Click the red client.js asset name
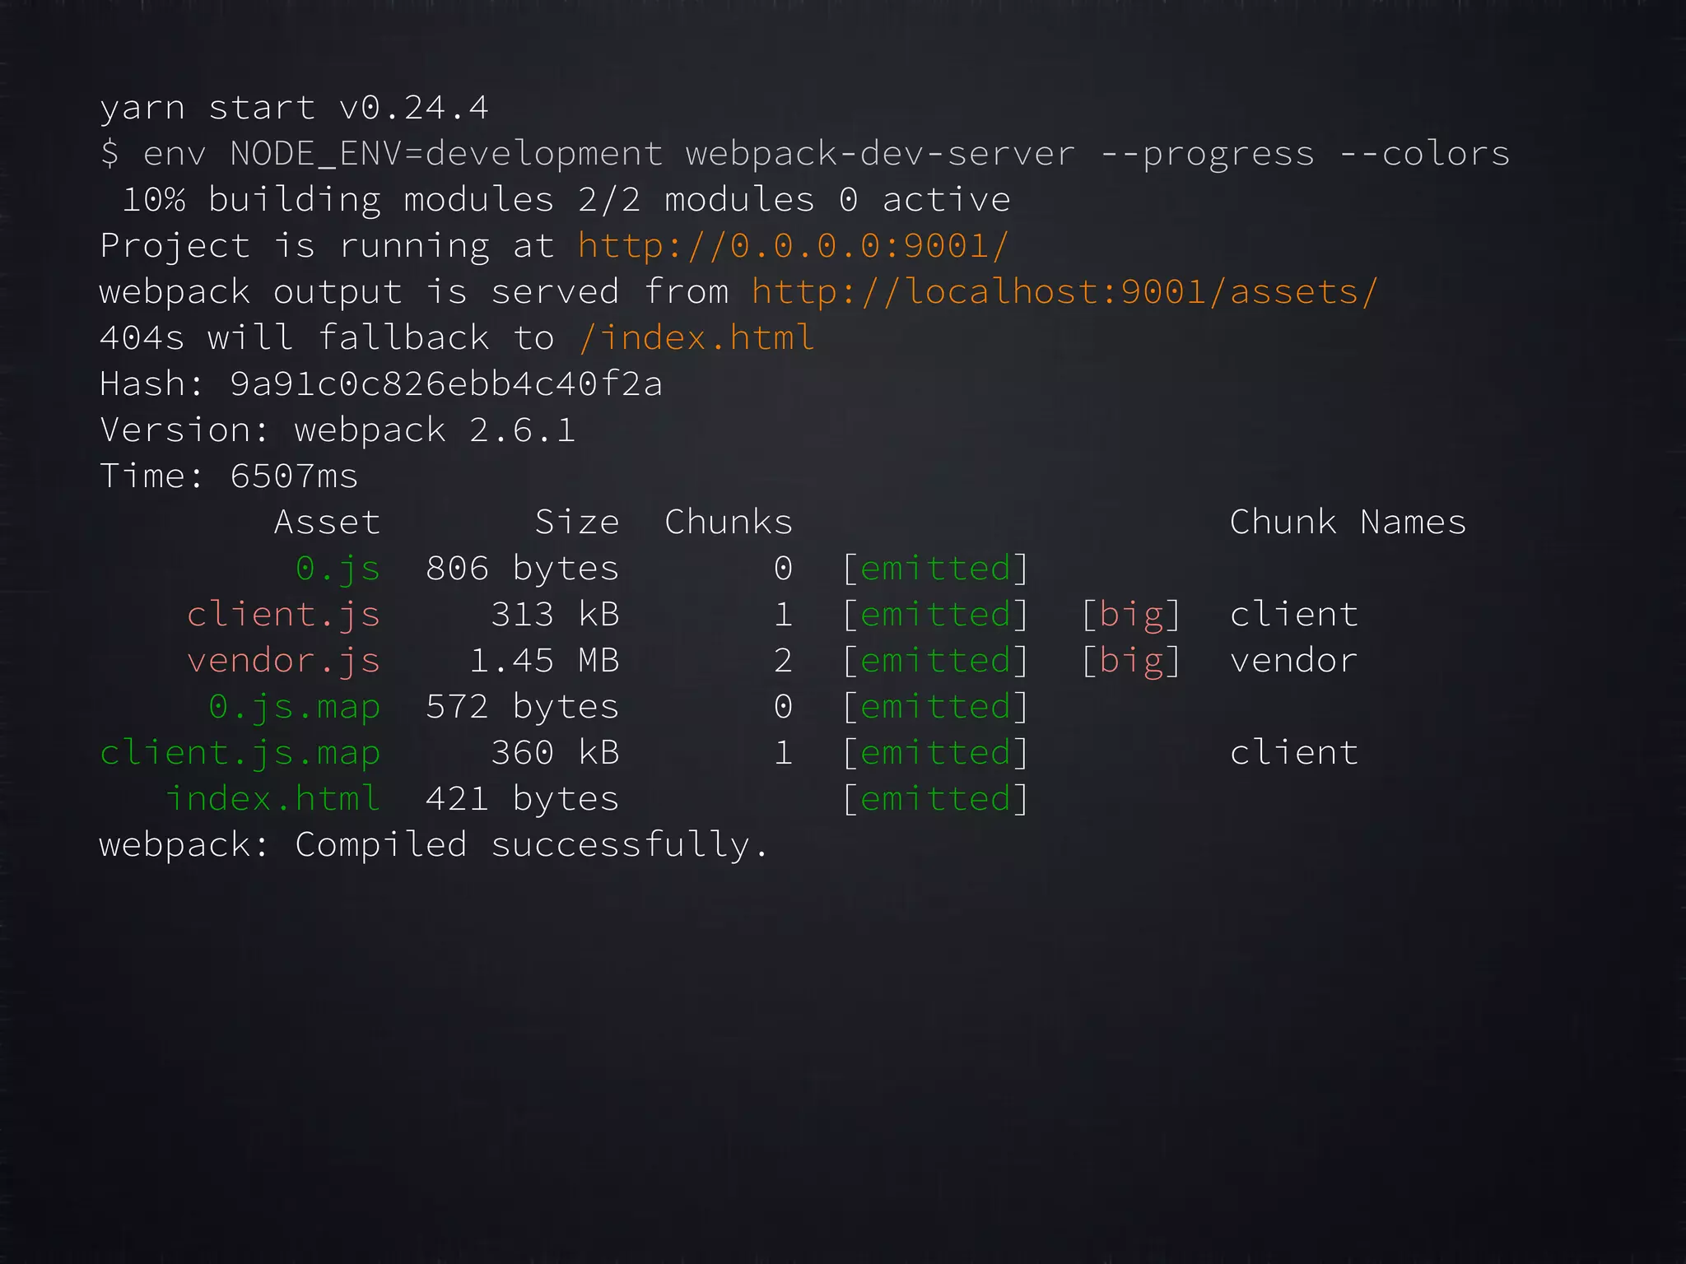 (283, 615)
